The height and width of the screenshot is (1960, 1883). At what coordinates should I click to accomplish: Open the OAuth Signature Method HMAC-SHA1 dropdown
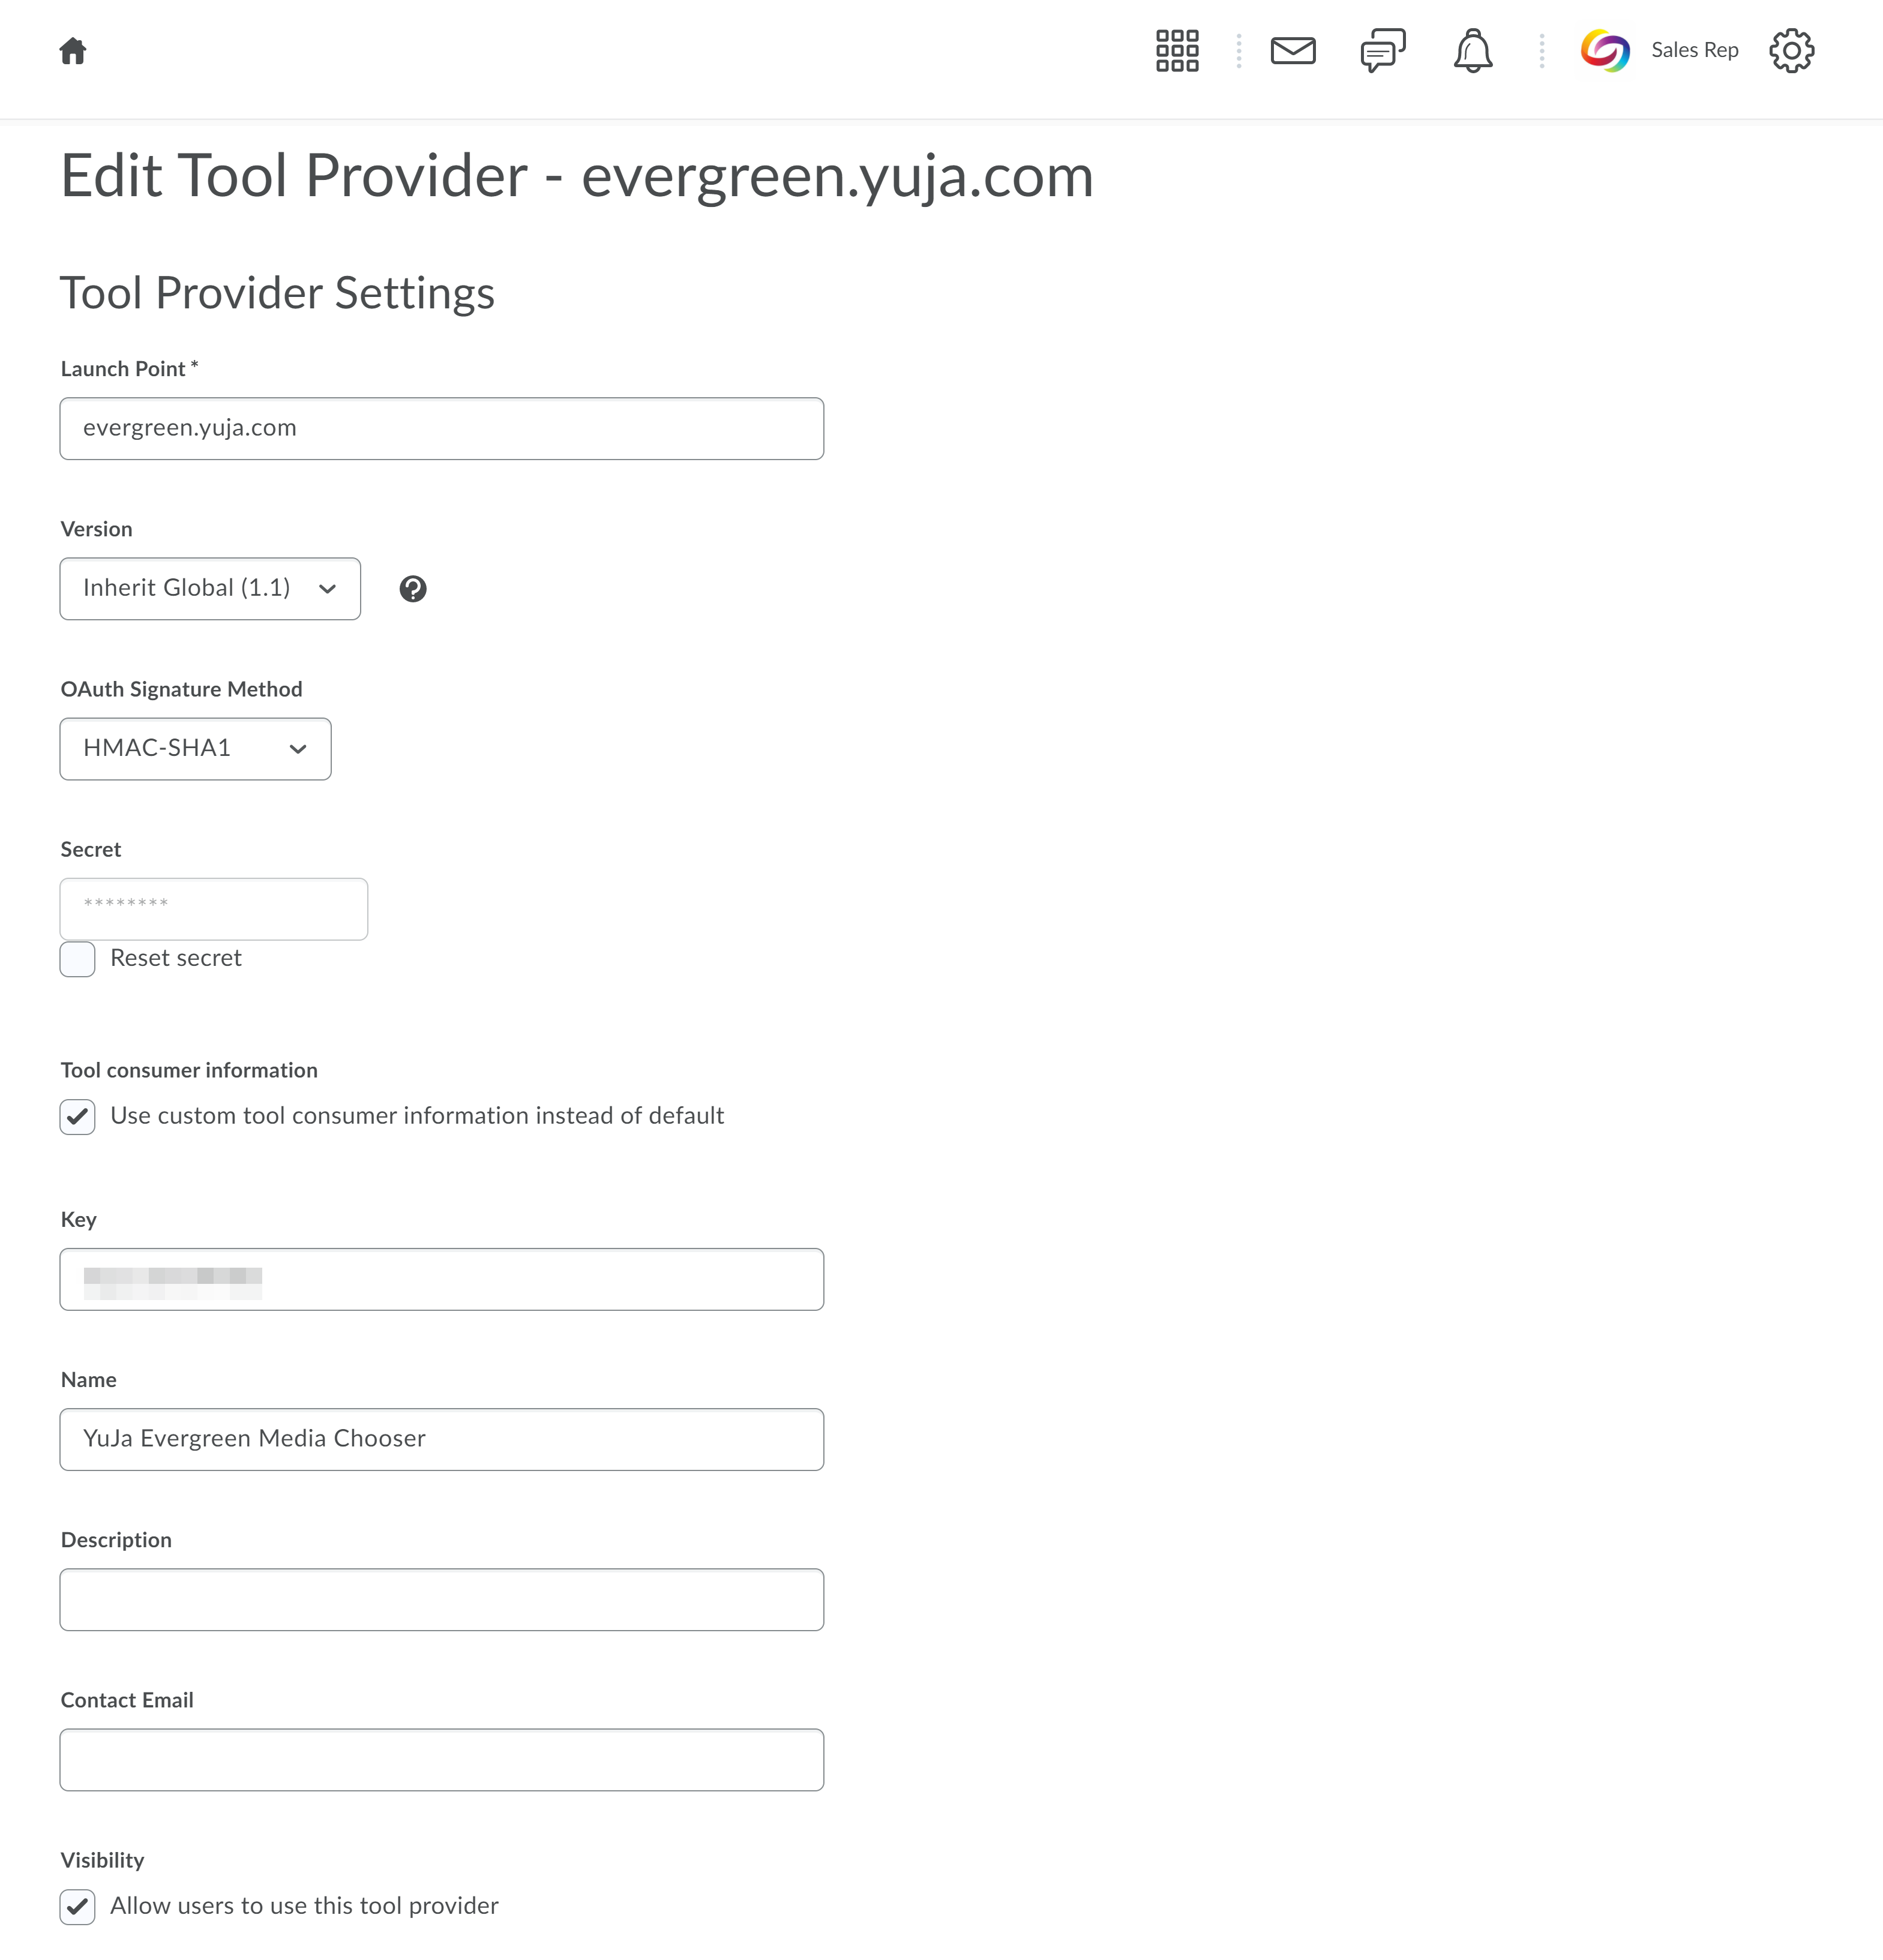tap(195, 749)
